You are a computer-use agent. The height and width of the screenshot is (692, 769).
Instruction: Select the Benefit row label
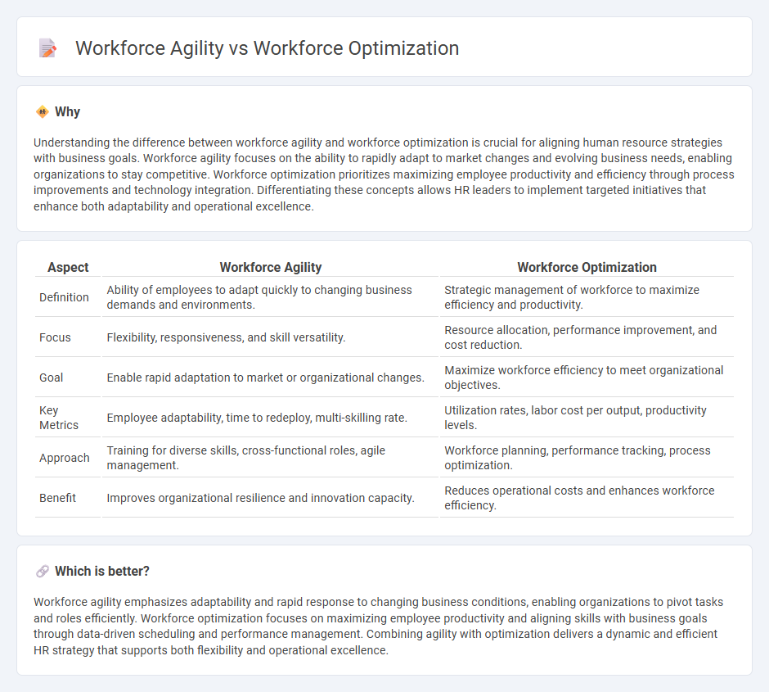pos(57,498)
